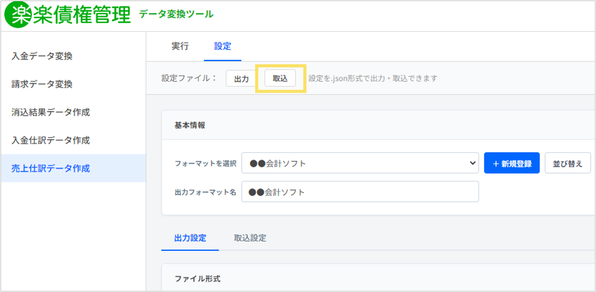Switch to the 設定 tab

[223, 46]
